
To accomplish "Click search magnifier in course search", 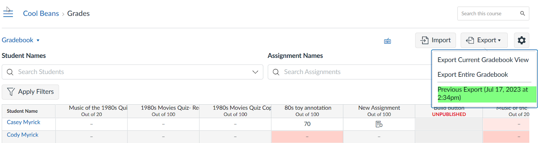I will (522, 13).
